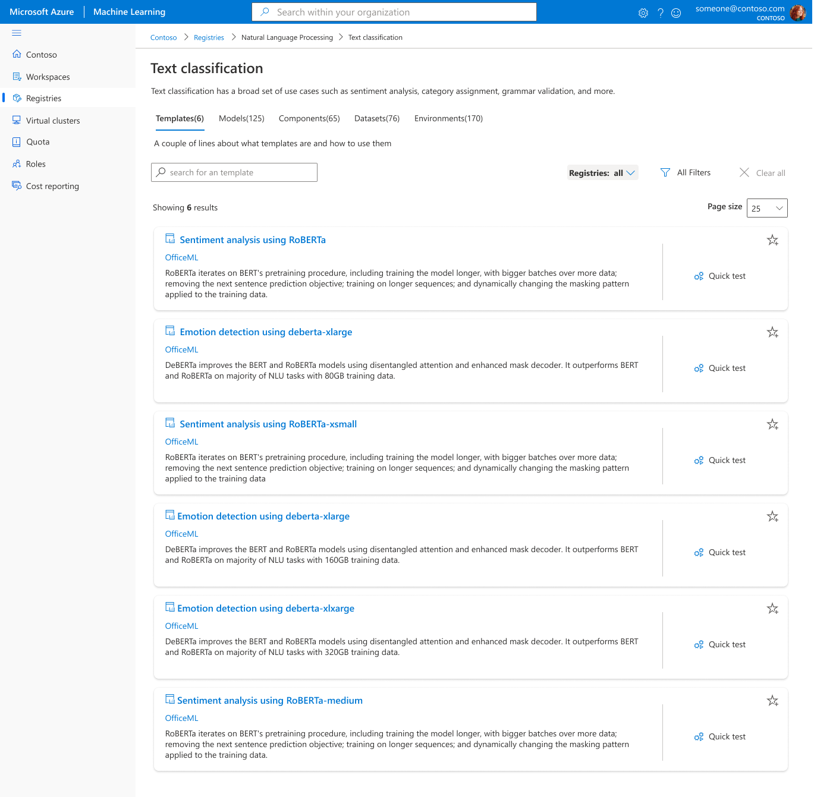Click the magnifier icon in the template search box

coord(161,172)
